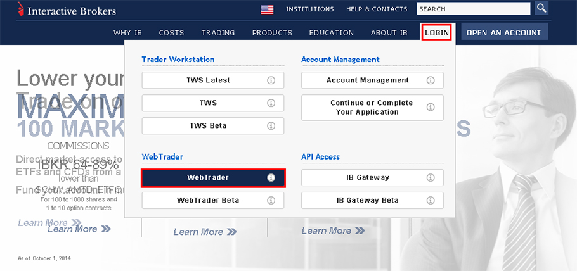
Task: Click the US flag country selector
Action: point(267,9)
